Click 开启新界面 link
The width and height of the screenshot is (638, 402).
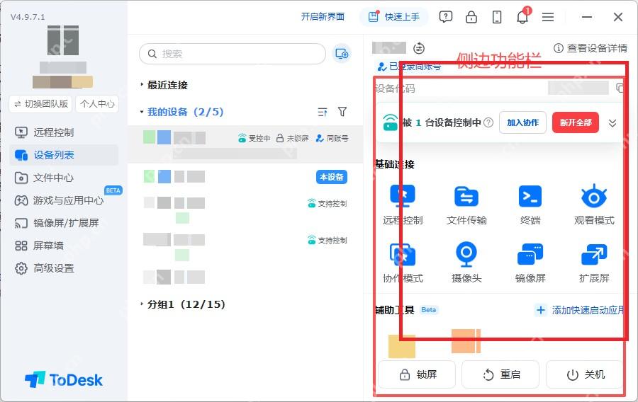[323, 17]
